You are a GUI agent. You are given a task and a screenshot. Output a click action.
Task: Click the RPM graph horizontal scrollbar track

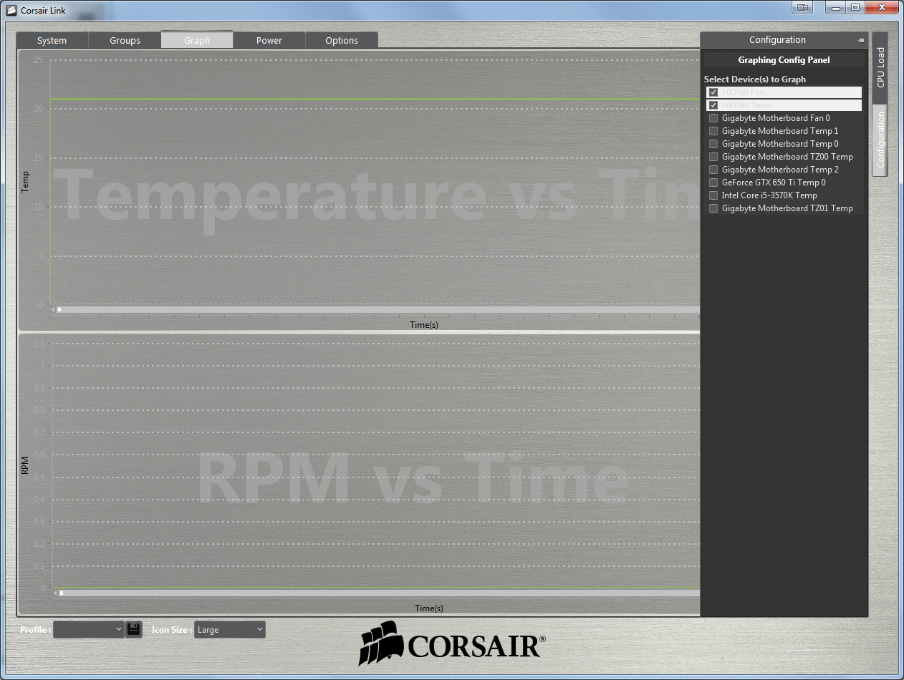(x=380, y=593)
